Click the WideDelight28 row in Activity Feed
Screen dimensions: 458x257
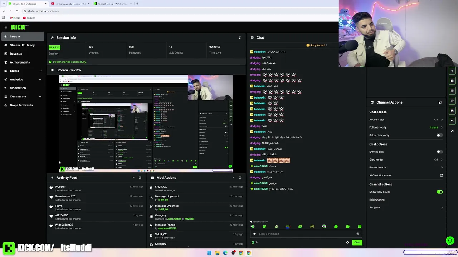point(97,226)
